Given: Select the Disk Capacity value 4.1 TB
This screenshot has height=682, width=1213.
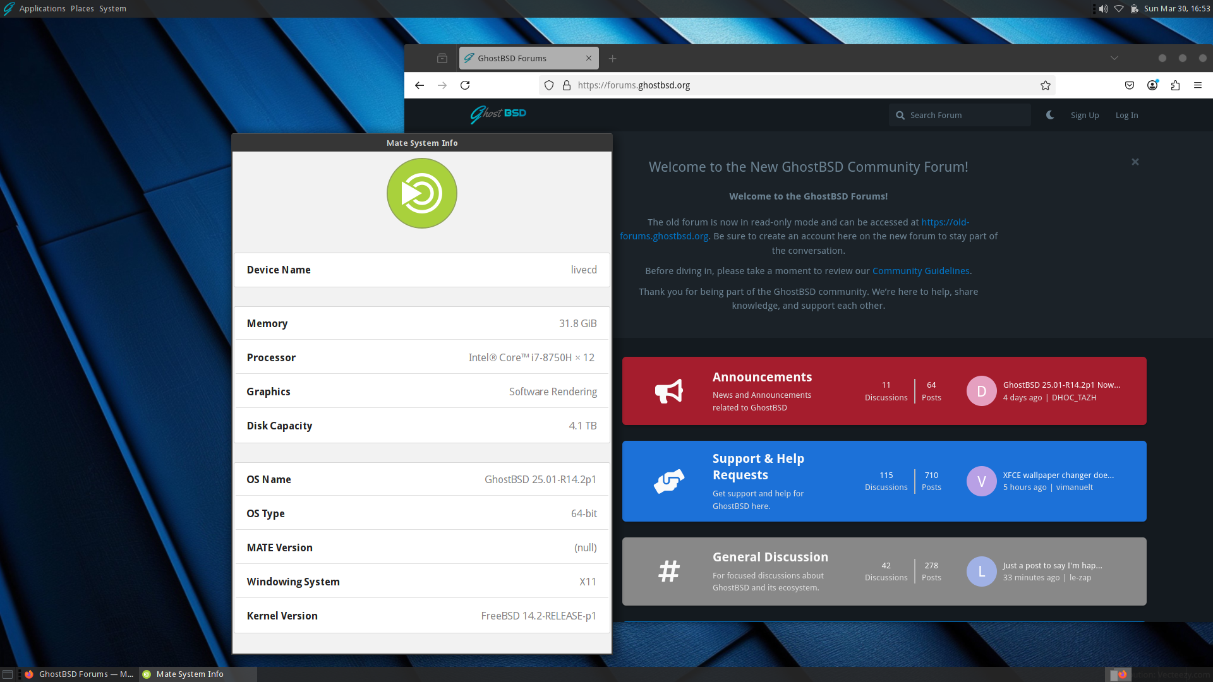Looking at the screenshot, I should click(582, 426).
